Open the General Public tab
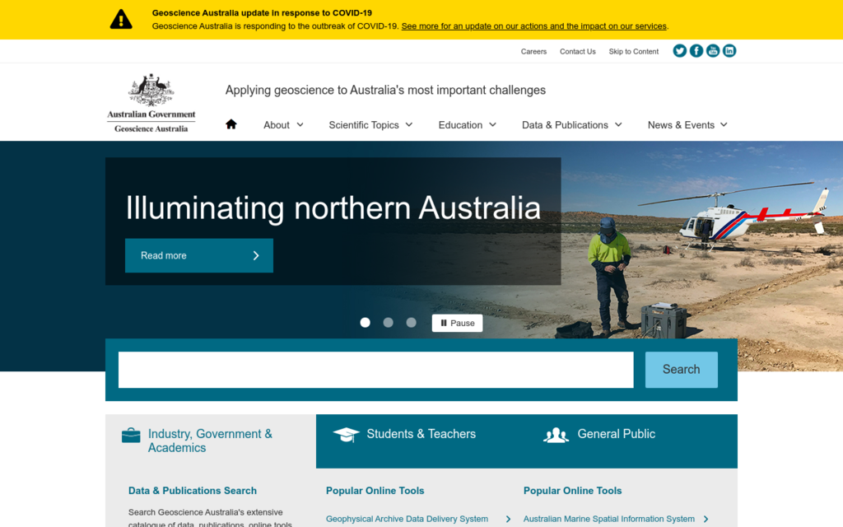This screenshot has height=527, width=843. tap(616, 434)
